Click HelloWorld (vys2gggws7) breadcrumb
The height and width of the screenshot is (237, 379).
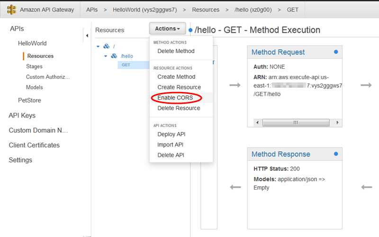click(145, 9)
